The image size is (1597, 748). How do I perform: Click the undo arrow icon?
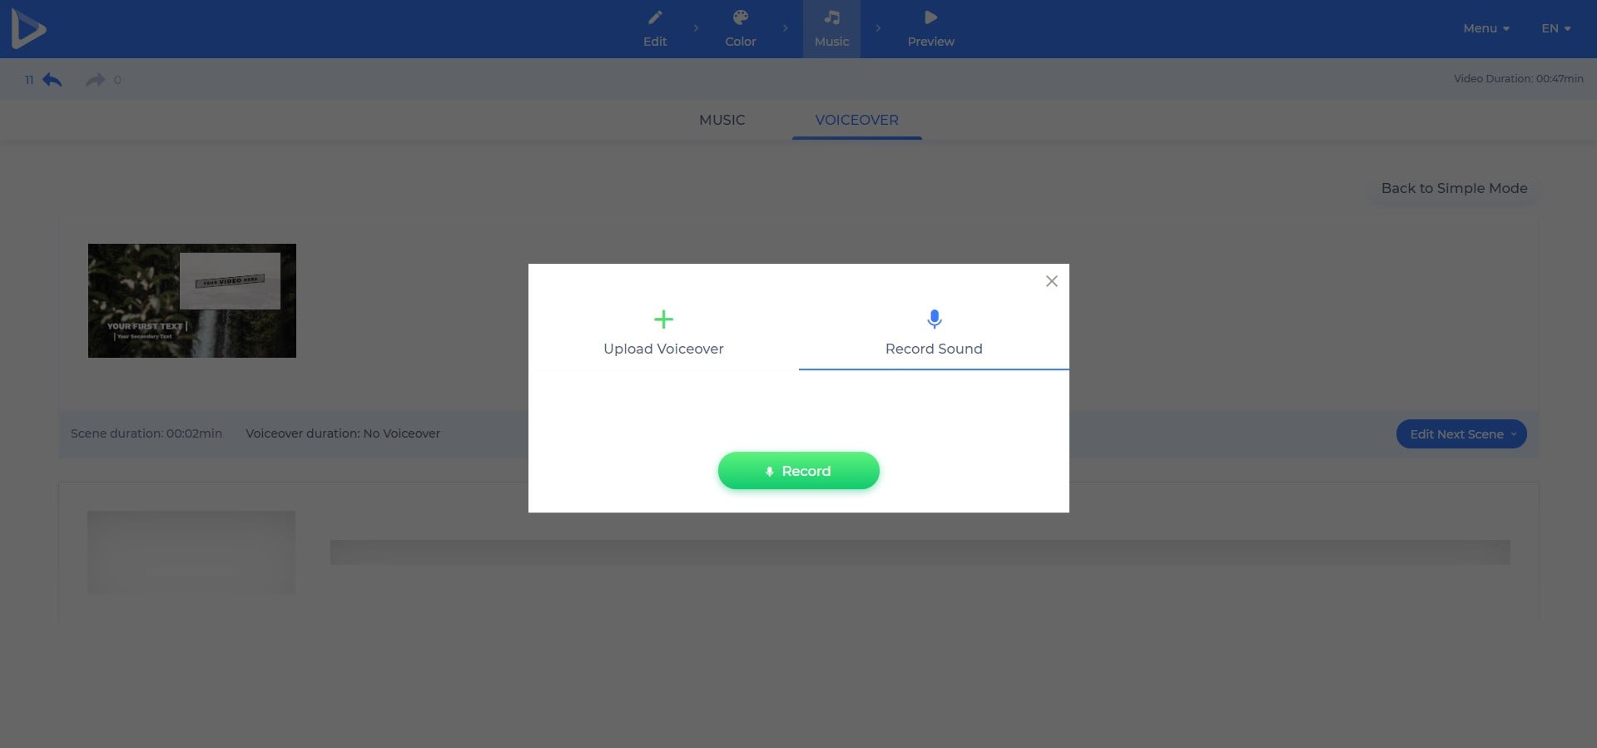click(52, 80)
